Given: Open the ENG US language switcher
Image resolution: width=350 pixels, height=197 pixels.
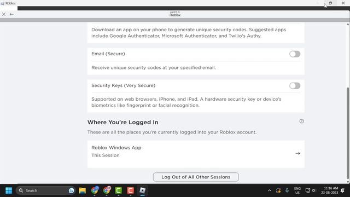Looking at the screenshot, I should [x=297, y=190].
